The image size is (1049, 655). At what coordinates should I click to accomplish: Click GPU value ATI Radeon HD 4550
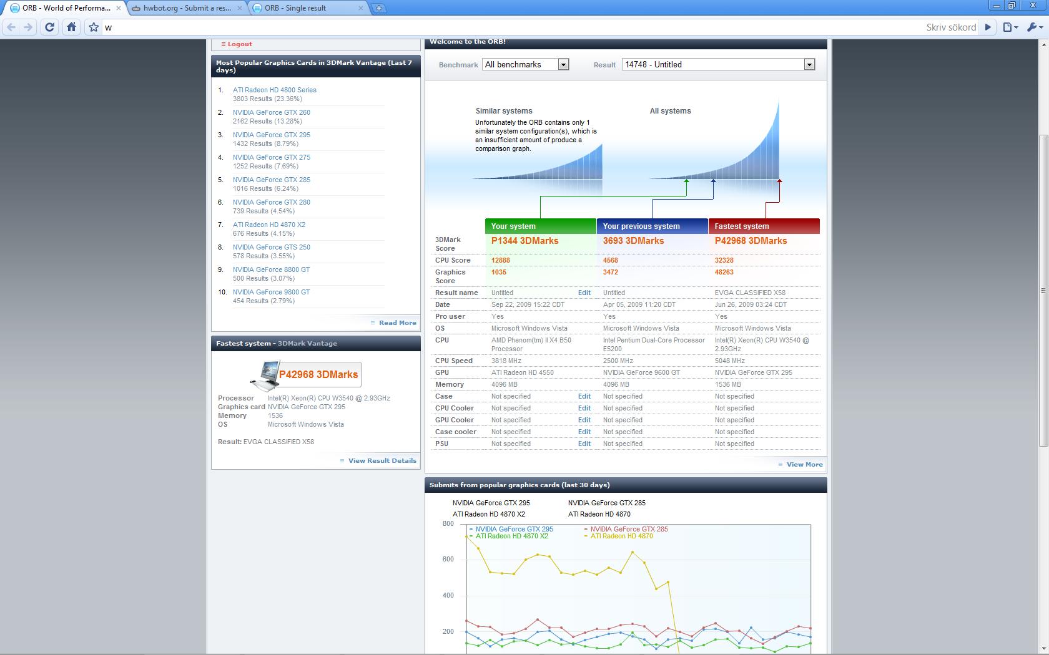[522, 372]
